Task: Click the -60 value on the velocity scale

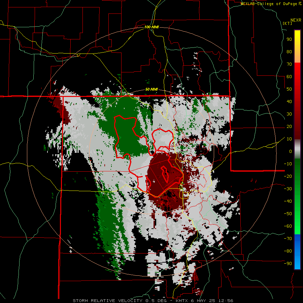Action: click(288, 226)
